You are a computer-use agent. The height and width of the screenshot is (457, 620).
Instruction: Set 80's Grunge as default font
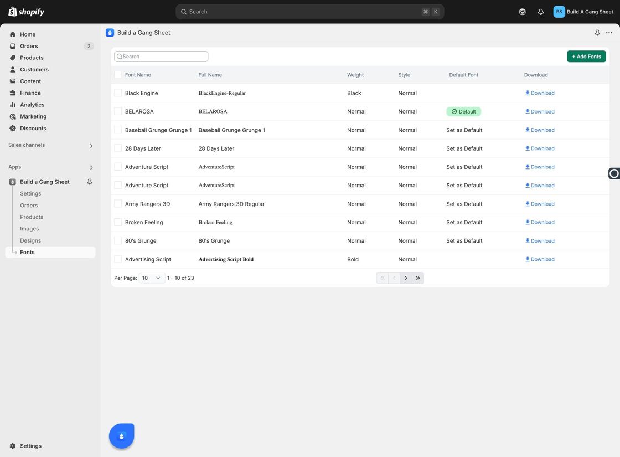pos(464,240)
